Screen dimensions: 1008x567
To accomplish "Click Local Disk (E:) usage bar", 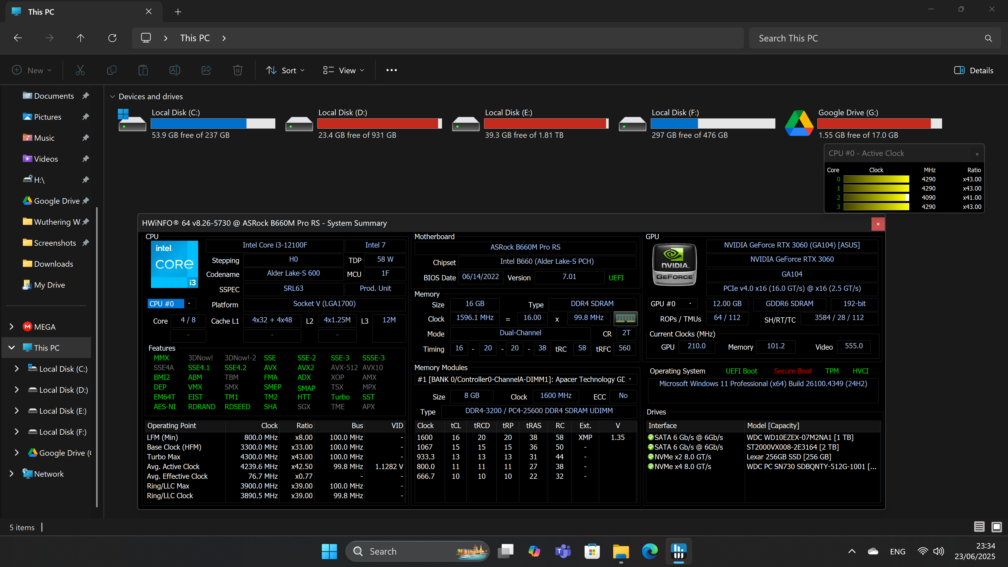I will (546, 124).
